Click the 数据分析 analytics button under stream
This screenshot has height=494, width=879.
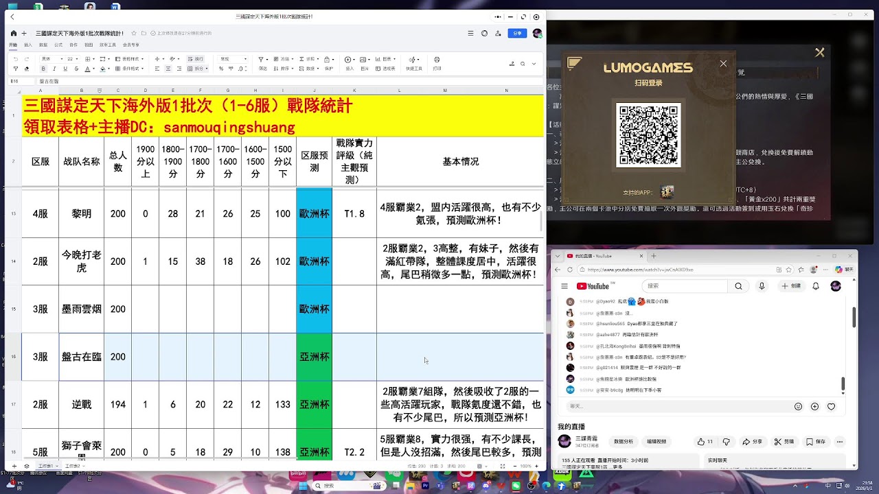point(624,442)
